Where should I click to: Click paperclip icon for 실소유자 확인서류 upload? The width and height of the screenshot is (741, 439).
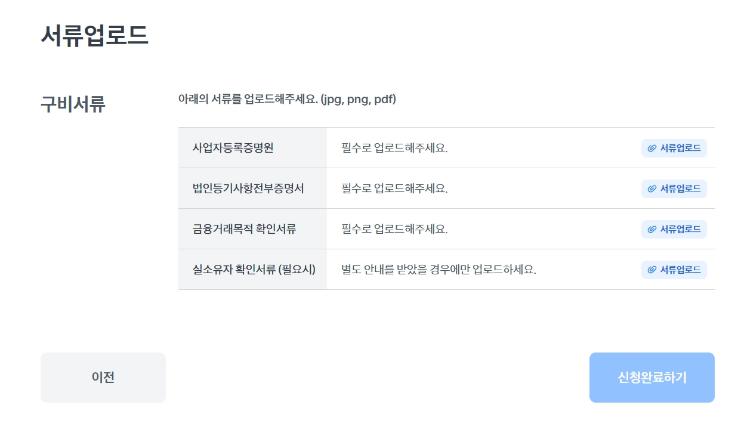coord(652,270)
